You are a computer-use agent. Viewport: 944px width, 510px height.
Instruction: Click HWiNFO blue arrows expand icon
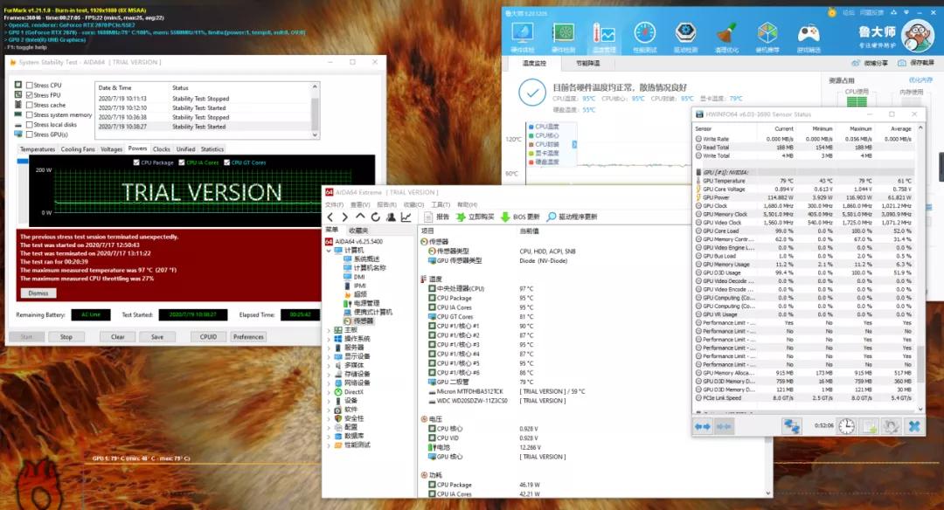[x=703, y=426]
